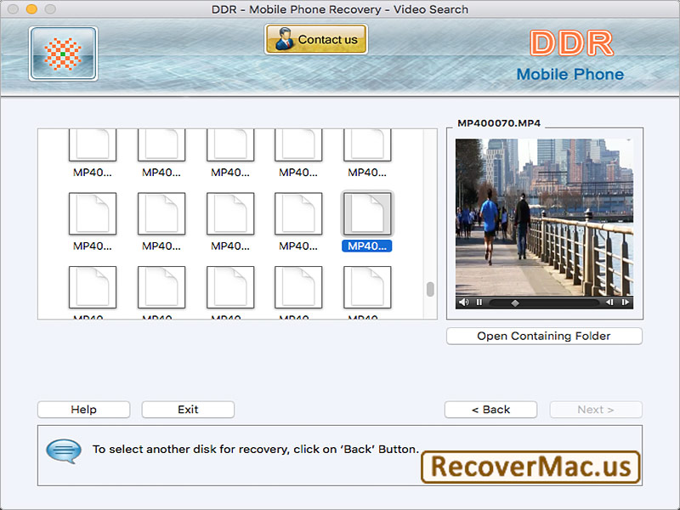The height and width of the screenshot is (510, 680).
Task: Select the first file icon in the middle row
Action: pyautogui.click(x=93, y=213)
